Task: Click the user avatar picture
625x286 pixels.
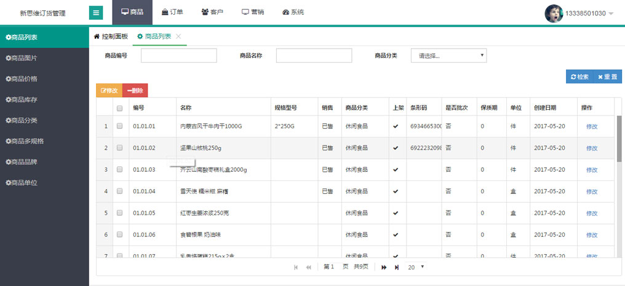Action: pyautogui.click(x=554, y=13)
